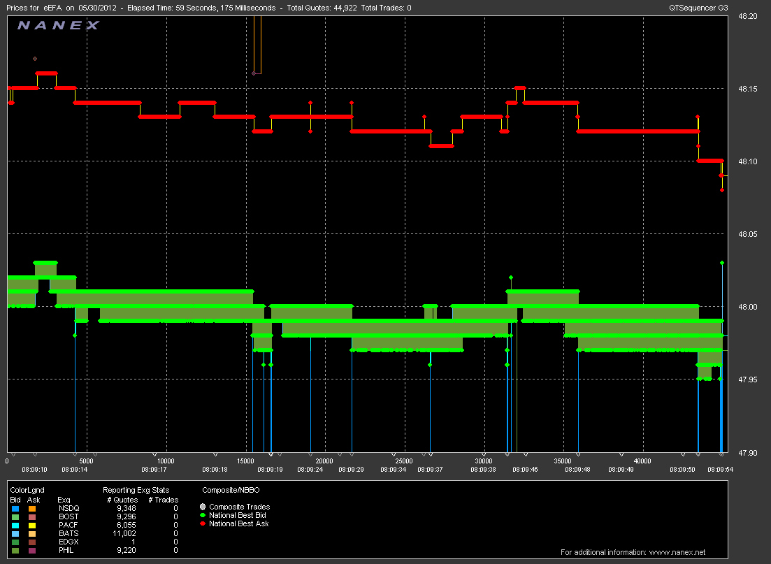This screenshot has width=771, height=564.
Task: Click the 10000 quote-count axis label
Action: pos(166,461)
